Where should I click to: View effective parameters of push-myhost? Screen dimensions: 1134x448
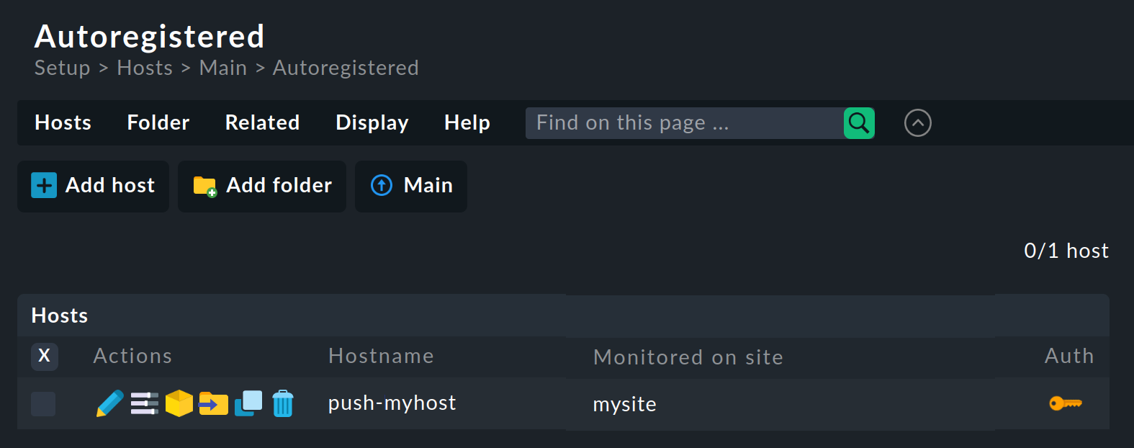[144, 403]
